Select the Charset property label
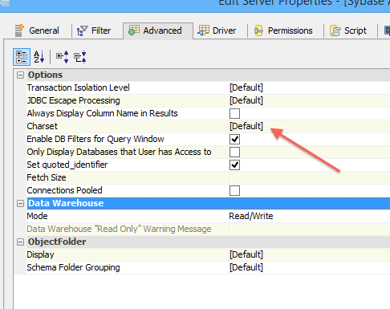Viewport: 390px width, 309px height. [42, 126]
